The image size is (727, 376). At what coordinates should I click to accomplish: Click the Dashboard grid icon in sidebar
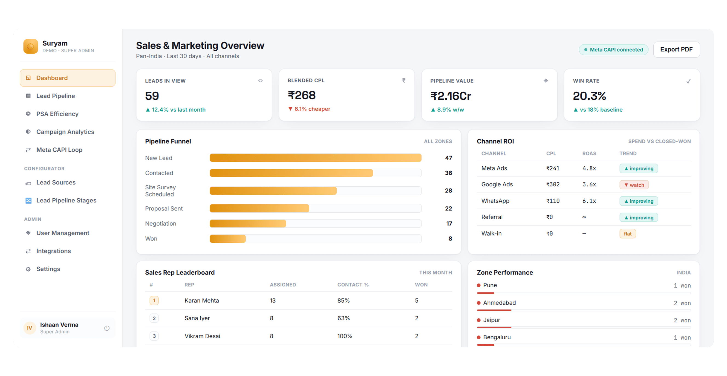(x=28, y=78)
